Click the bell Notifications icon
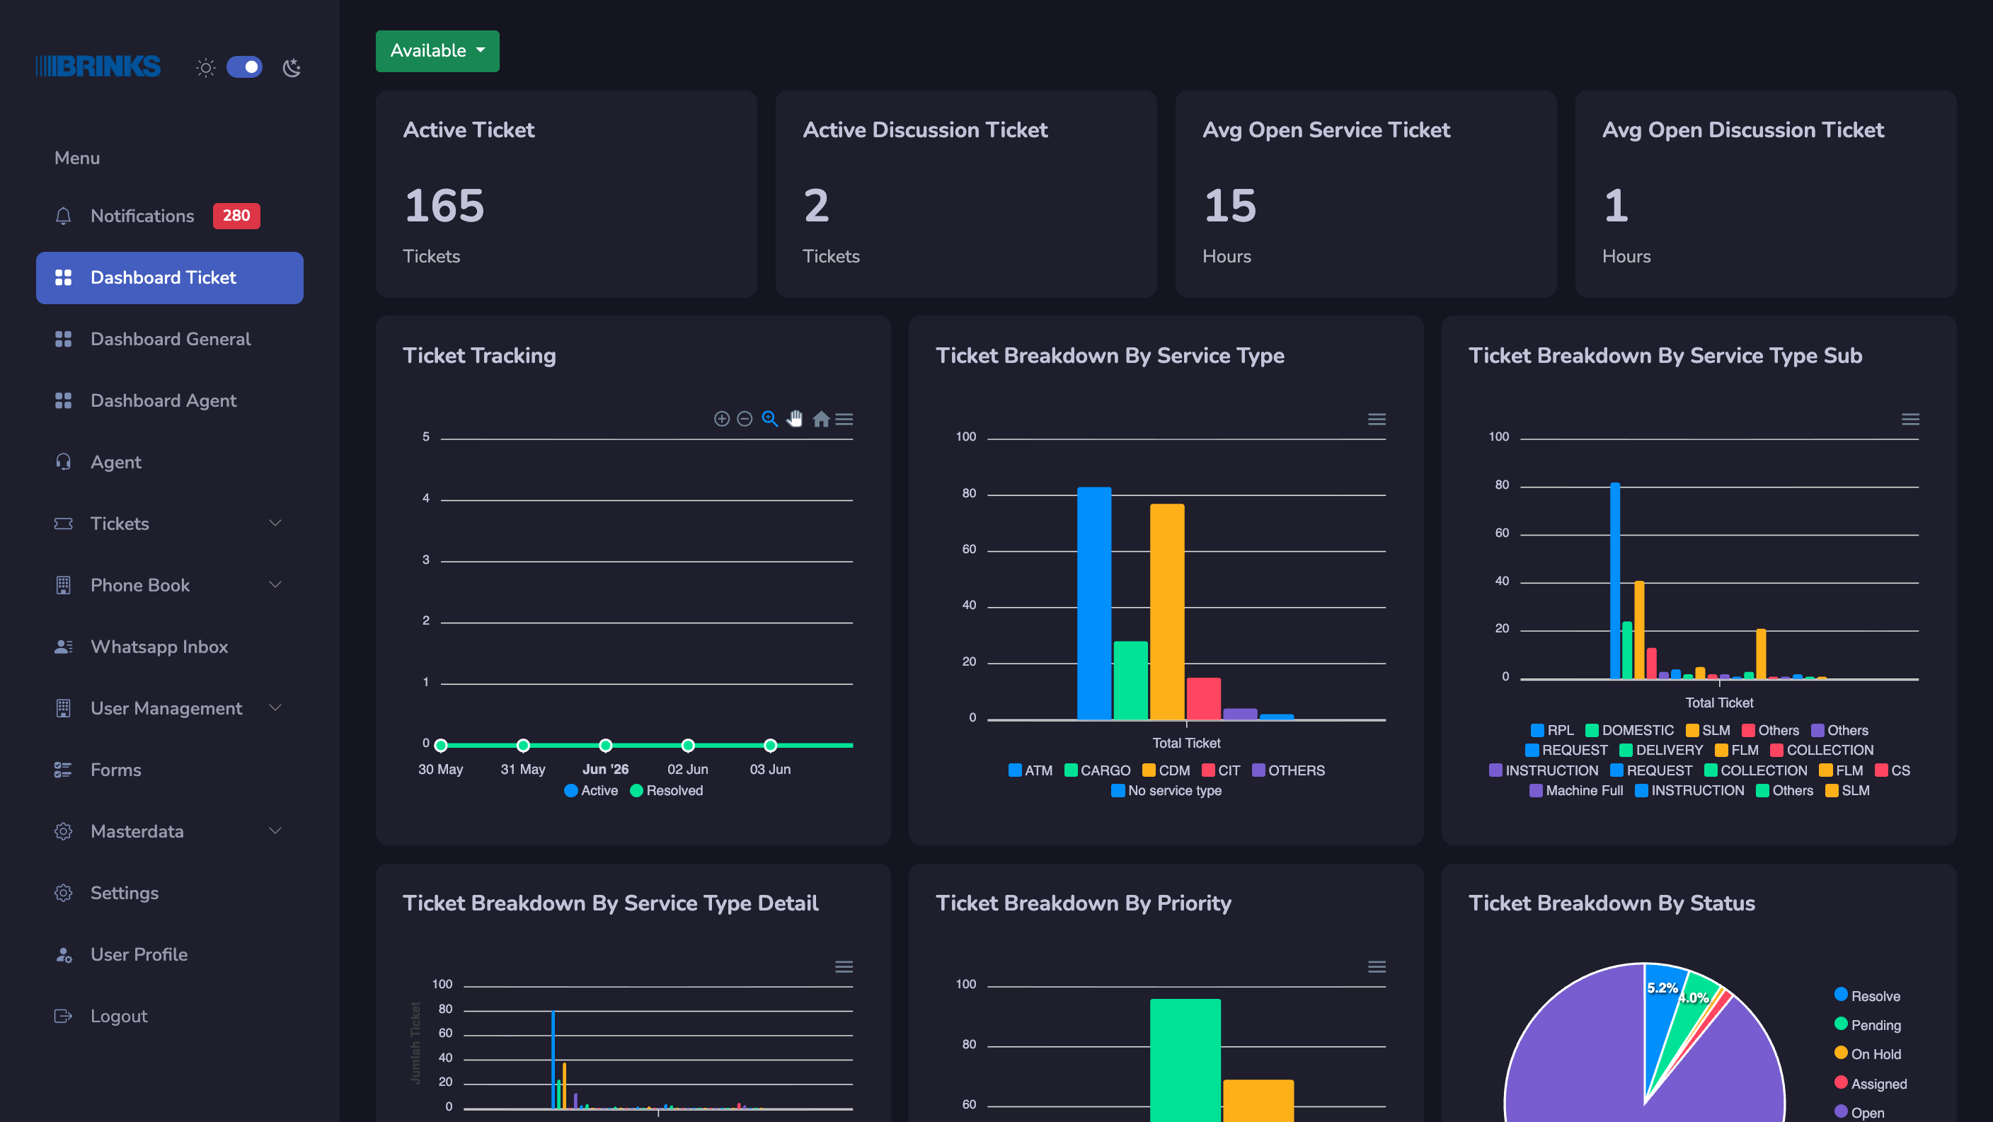Image resolution: width=1993 pixels, height=1122 pixels. coord(64,216)
